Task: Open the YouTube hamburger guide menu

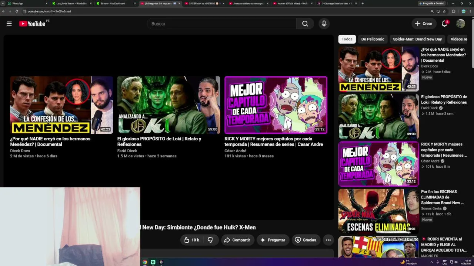Action: 9,24
